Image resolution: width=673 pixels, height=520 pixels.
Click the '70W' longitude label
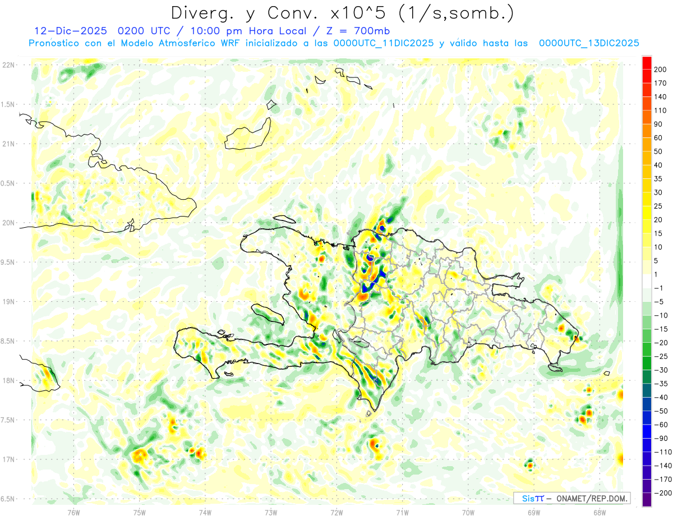point(468,512)
